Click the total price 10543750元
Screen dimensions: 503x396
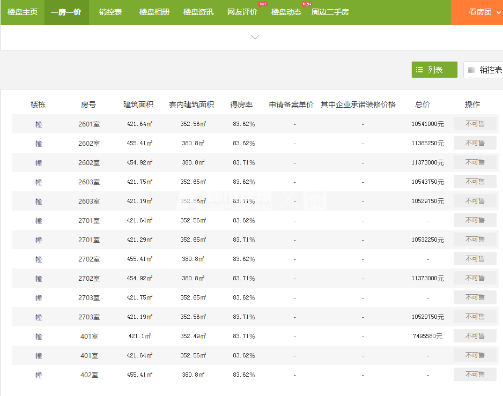[428, 182]
